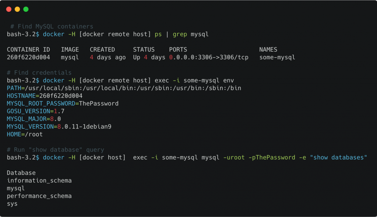This screenshot has width=377, height=217.
Task: Click the red close window button
Action: [9, 9]
